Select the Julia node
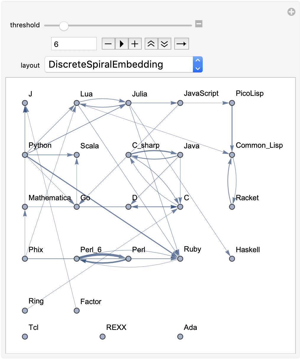The height and width of the screenshot is (359, 300). [x=128, y=103]
